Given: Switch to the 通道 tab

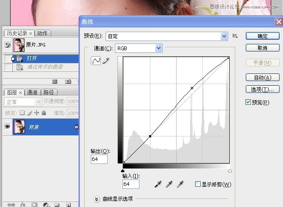Looking at the screenshot, I should tap(32, 92).
